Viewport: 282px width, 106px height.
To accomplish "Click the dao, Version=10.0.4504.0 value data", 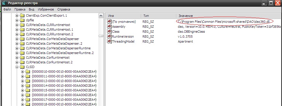I will 229,27.
